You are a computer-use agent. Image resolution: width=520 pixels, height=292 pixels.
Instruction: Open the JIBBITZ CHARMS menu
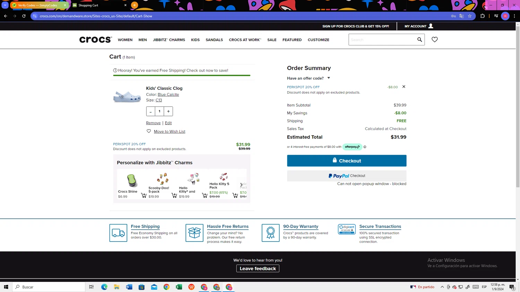(x=169, y=40)
